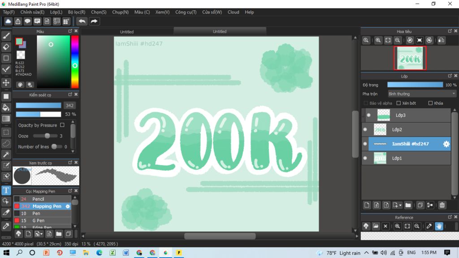459x258 pixels.
Task: Select the Brush tool in left toolbar
Action: pos(6,36)
